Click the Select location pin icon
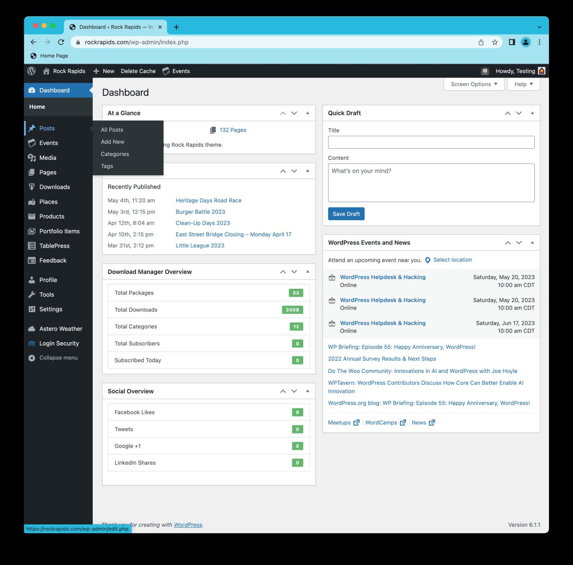Viewport: 573px width, 565px height. (428, 260)
